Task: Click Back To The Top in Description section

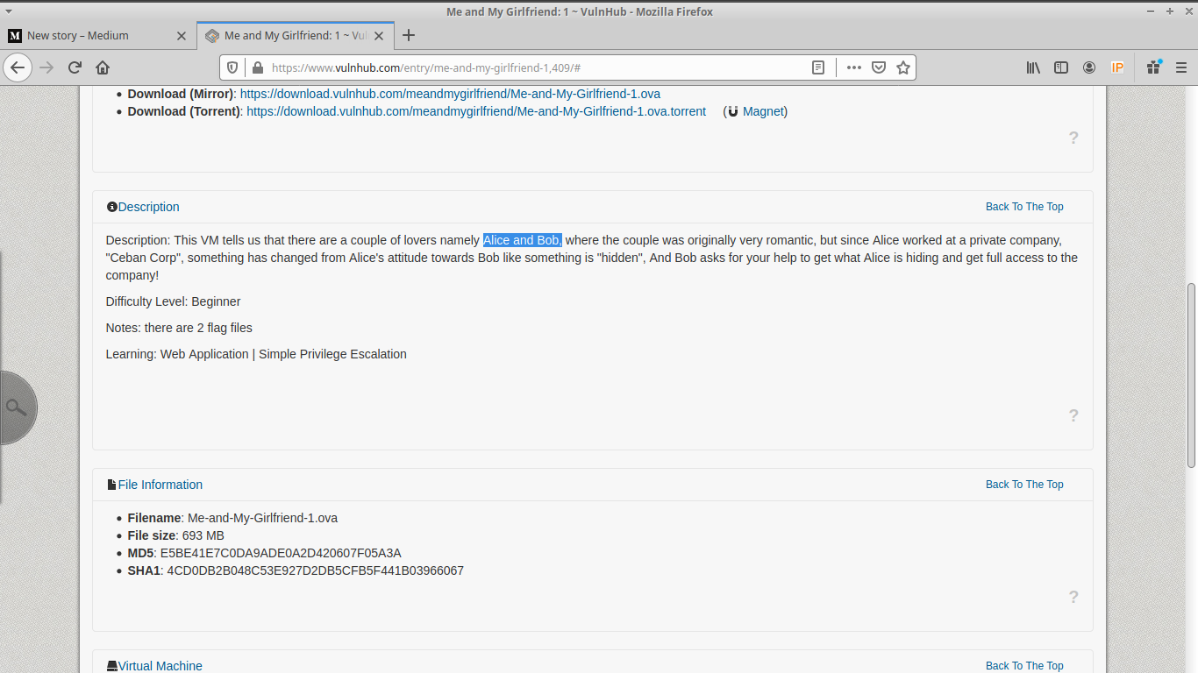Action: 1024,207
